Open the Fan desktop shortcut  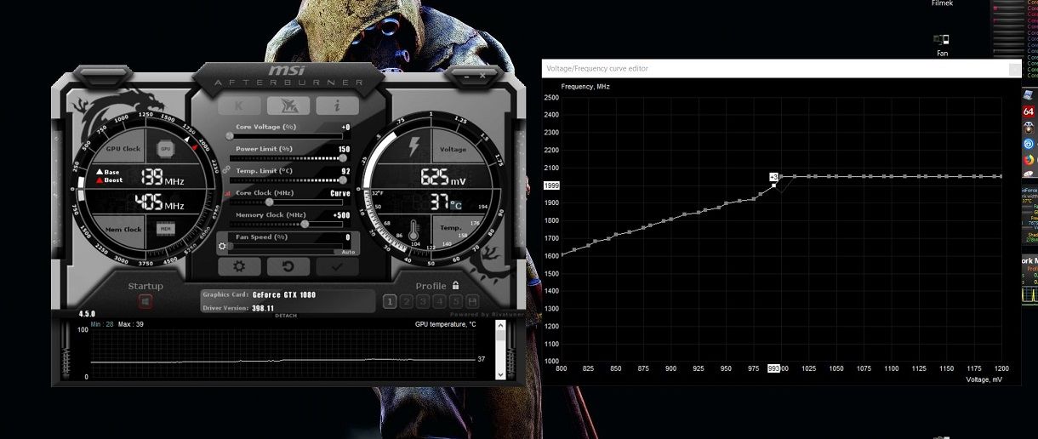(x=942, y=45)
